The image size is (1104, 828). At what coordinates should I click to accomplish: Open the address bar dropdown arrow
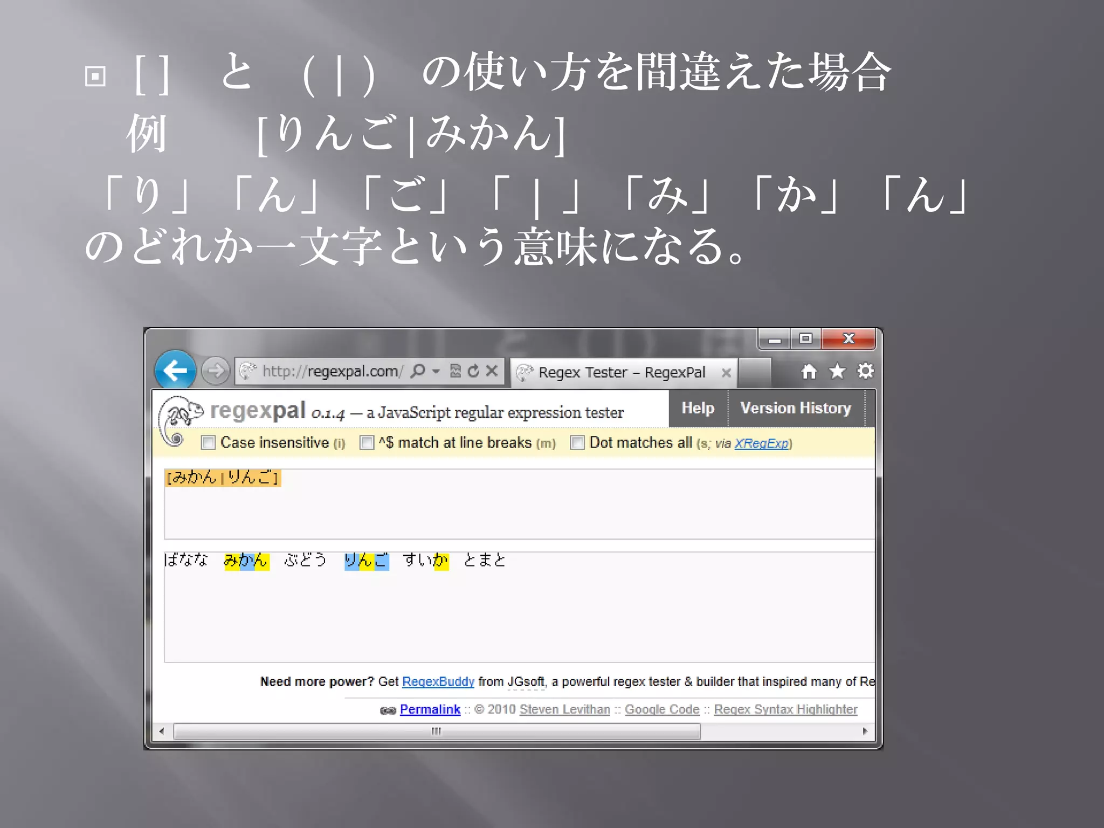(x=436, y=371)
